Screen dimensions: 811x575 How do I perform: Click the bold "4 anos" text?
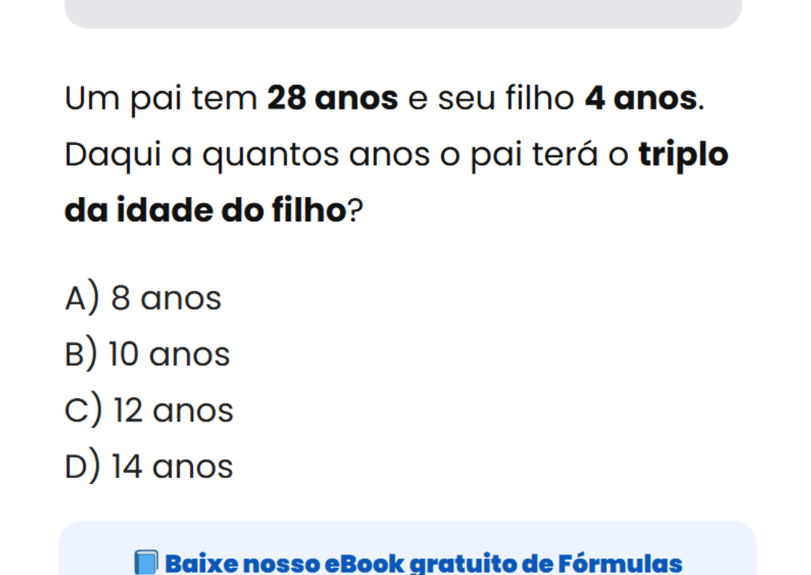[x=641, y=98]
